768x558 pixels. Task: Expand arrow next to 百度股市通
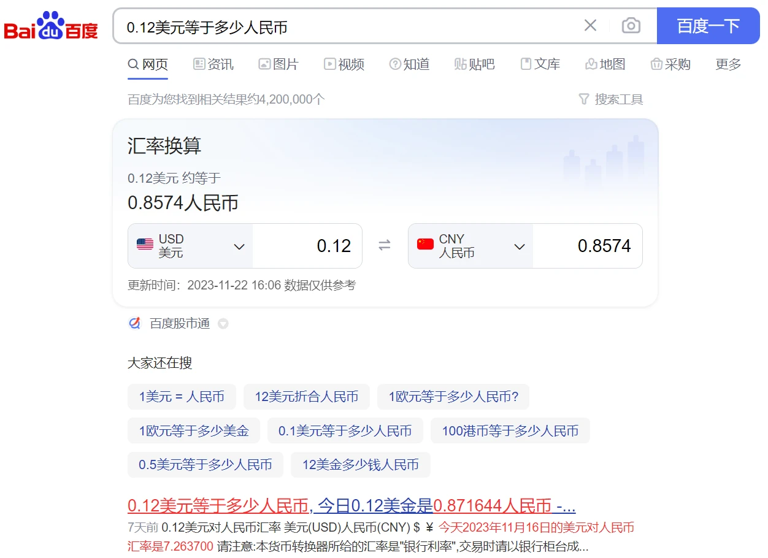223,324
